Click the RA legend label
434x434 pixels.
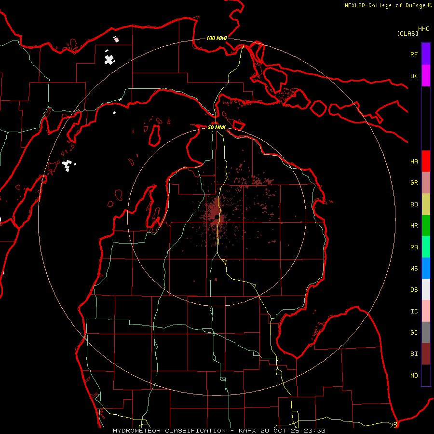click(414, 247)
